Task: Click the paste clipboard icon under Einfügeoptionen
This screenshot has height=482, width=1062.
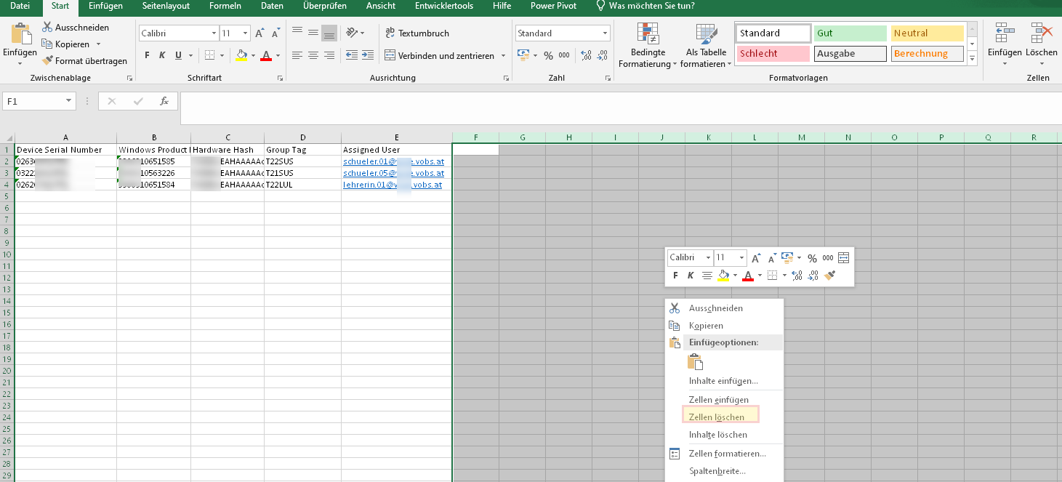Action: 696,361
